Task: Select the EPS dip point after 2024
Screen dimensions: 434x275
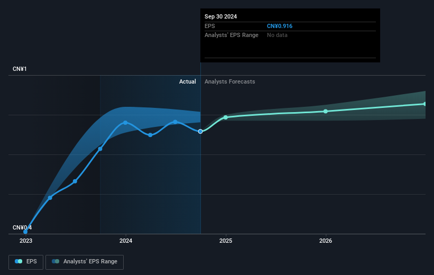Action: coord(150,135)
